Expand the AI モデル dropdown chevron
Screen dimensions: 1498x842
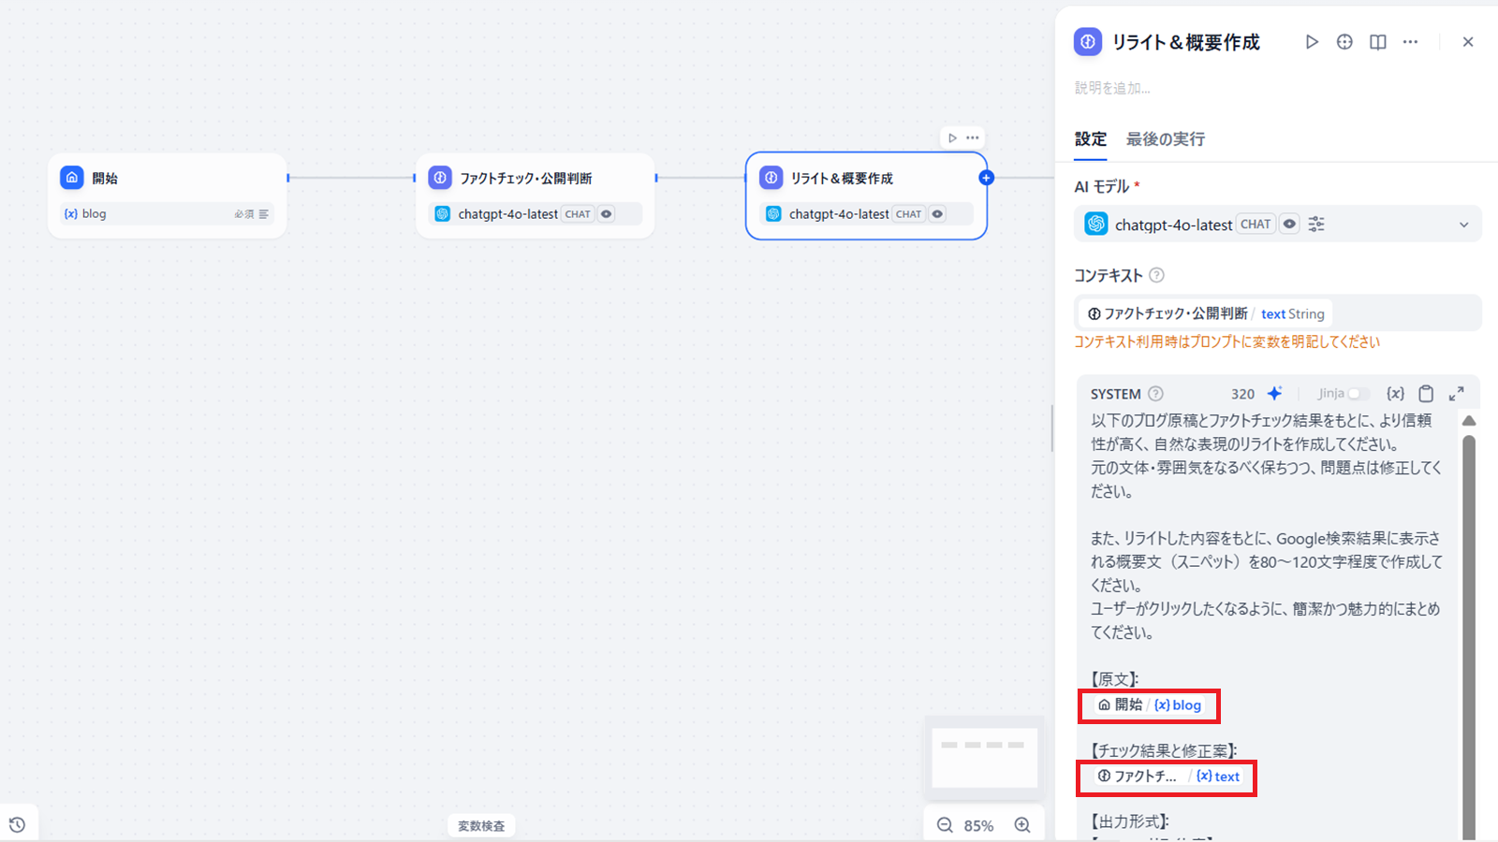point(1463,225)
